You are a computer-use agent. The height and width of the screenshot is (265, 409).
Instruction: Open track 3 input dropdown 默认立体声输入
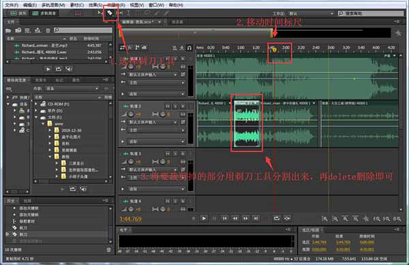coord(153,170)
